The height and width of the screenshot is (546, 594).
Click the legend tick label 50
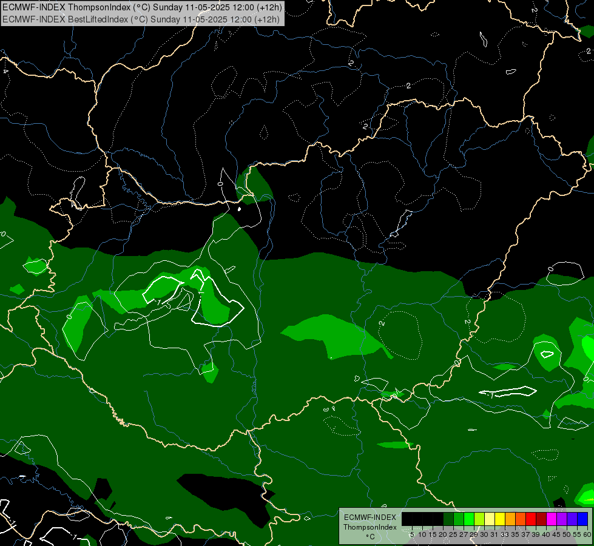coord(566,534)
